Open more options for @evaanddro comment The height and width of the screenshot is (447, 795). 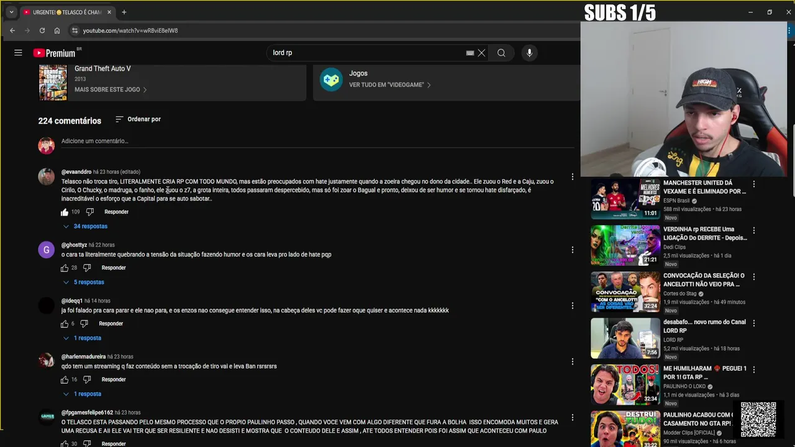pos(572,177)
